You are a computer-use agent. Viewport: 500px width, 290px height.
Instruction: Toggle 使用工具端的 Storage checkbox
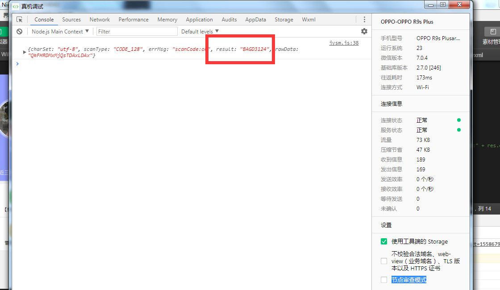(x=384, y=241)
